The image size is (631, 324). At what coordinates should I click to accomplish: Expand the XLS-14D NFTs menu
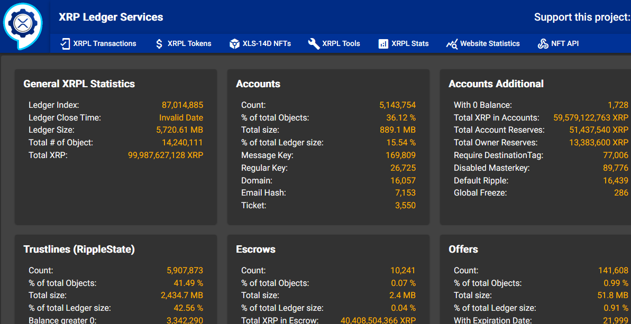coord(267,44)
